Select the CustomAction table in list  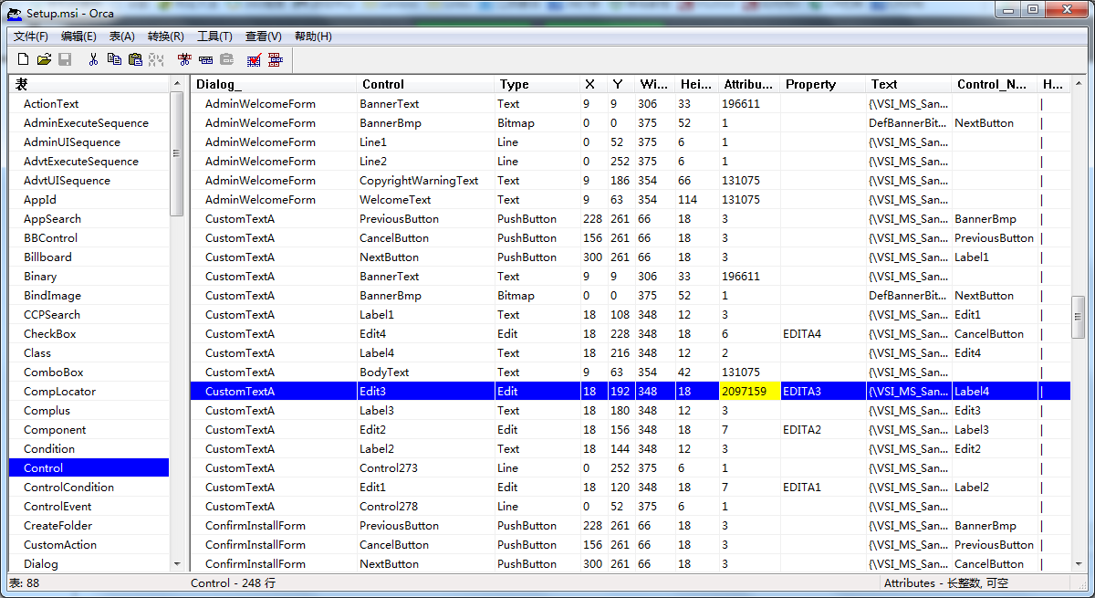tap(60, 545)
